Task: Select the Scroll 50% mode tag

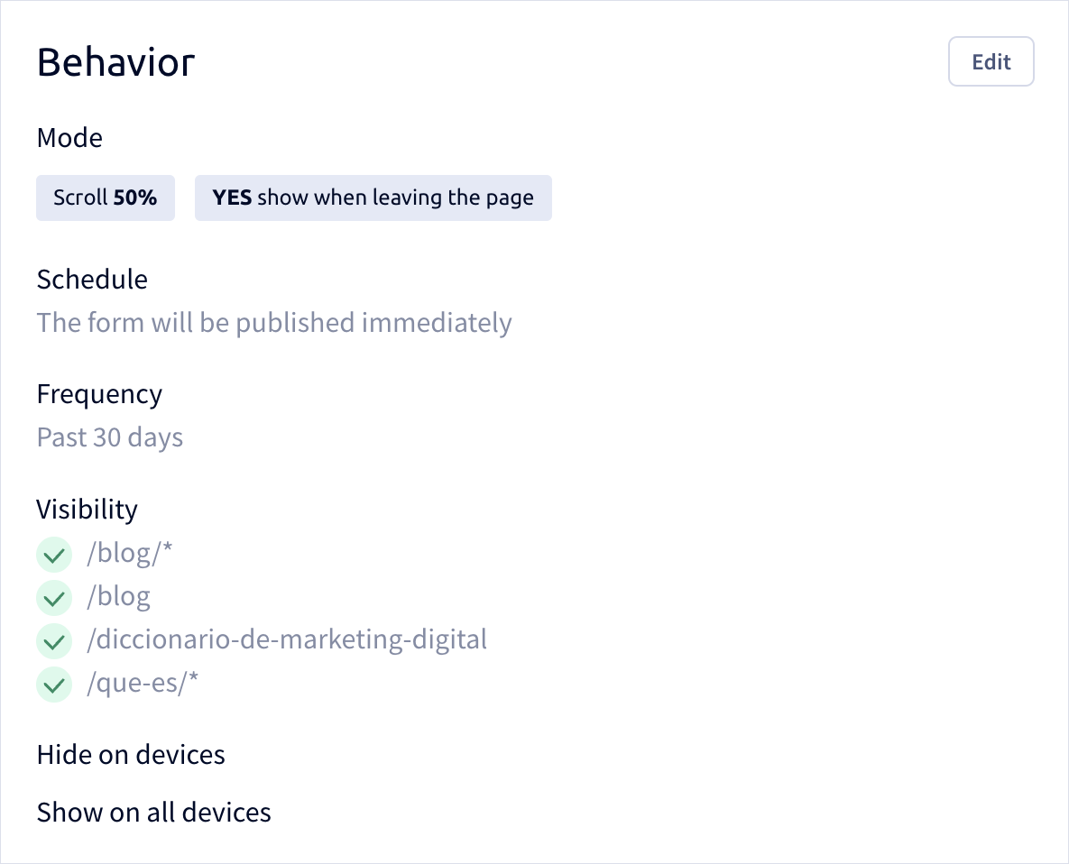Action: 106,198
